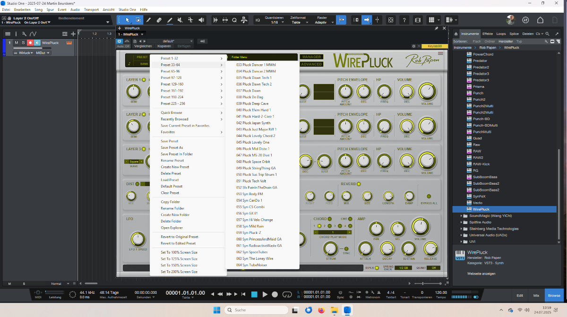Open the Quantisieren 1/16 dropdown
567x317 pixels.
[275, 22]
